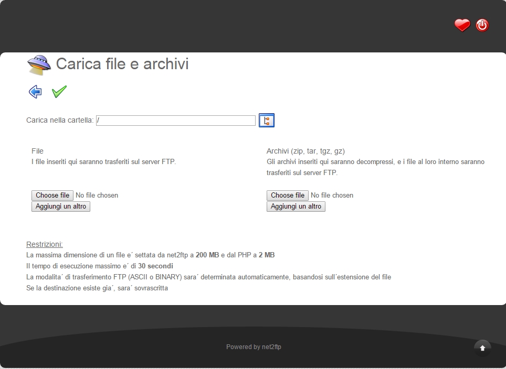The width and height of the screenshot is (506, 369).
Task: Click the UFO upload icon beside title
Action: click(x=39, y=65)
